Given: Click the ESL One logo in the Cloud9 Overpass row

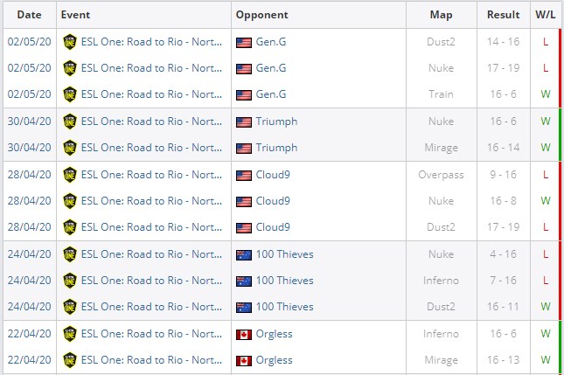Looking at the screenshot, I should 70,175.
